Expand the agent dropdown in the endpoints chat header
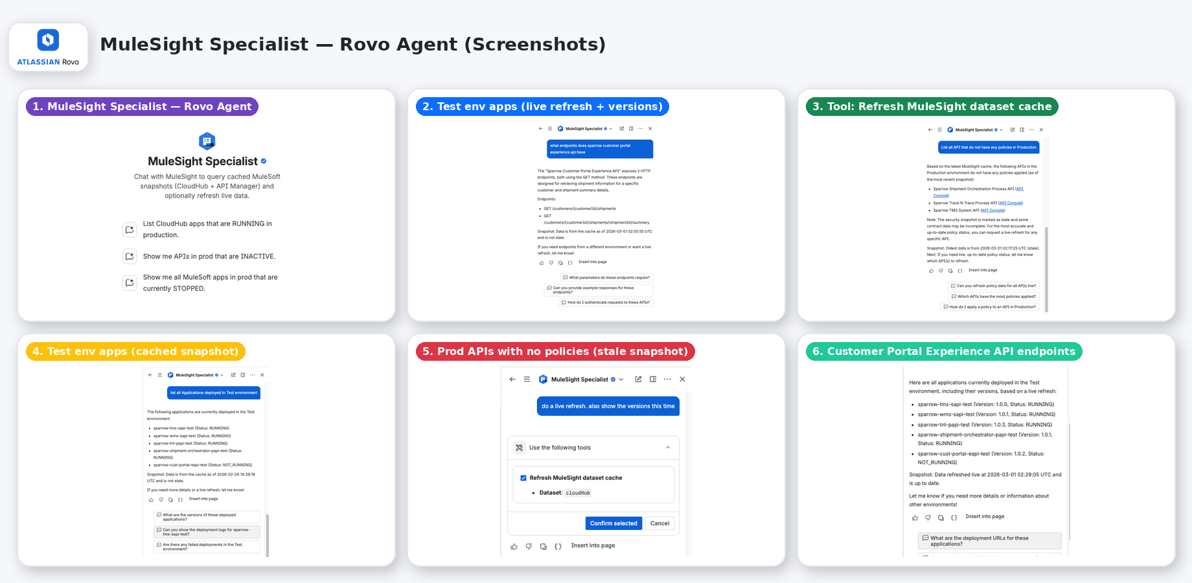 pos(610,129)
